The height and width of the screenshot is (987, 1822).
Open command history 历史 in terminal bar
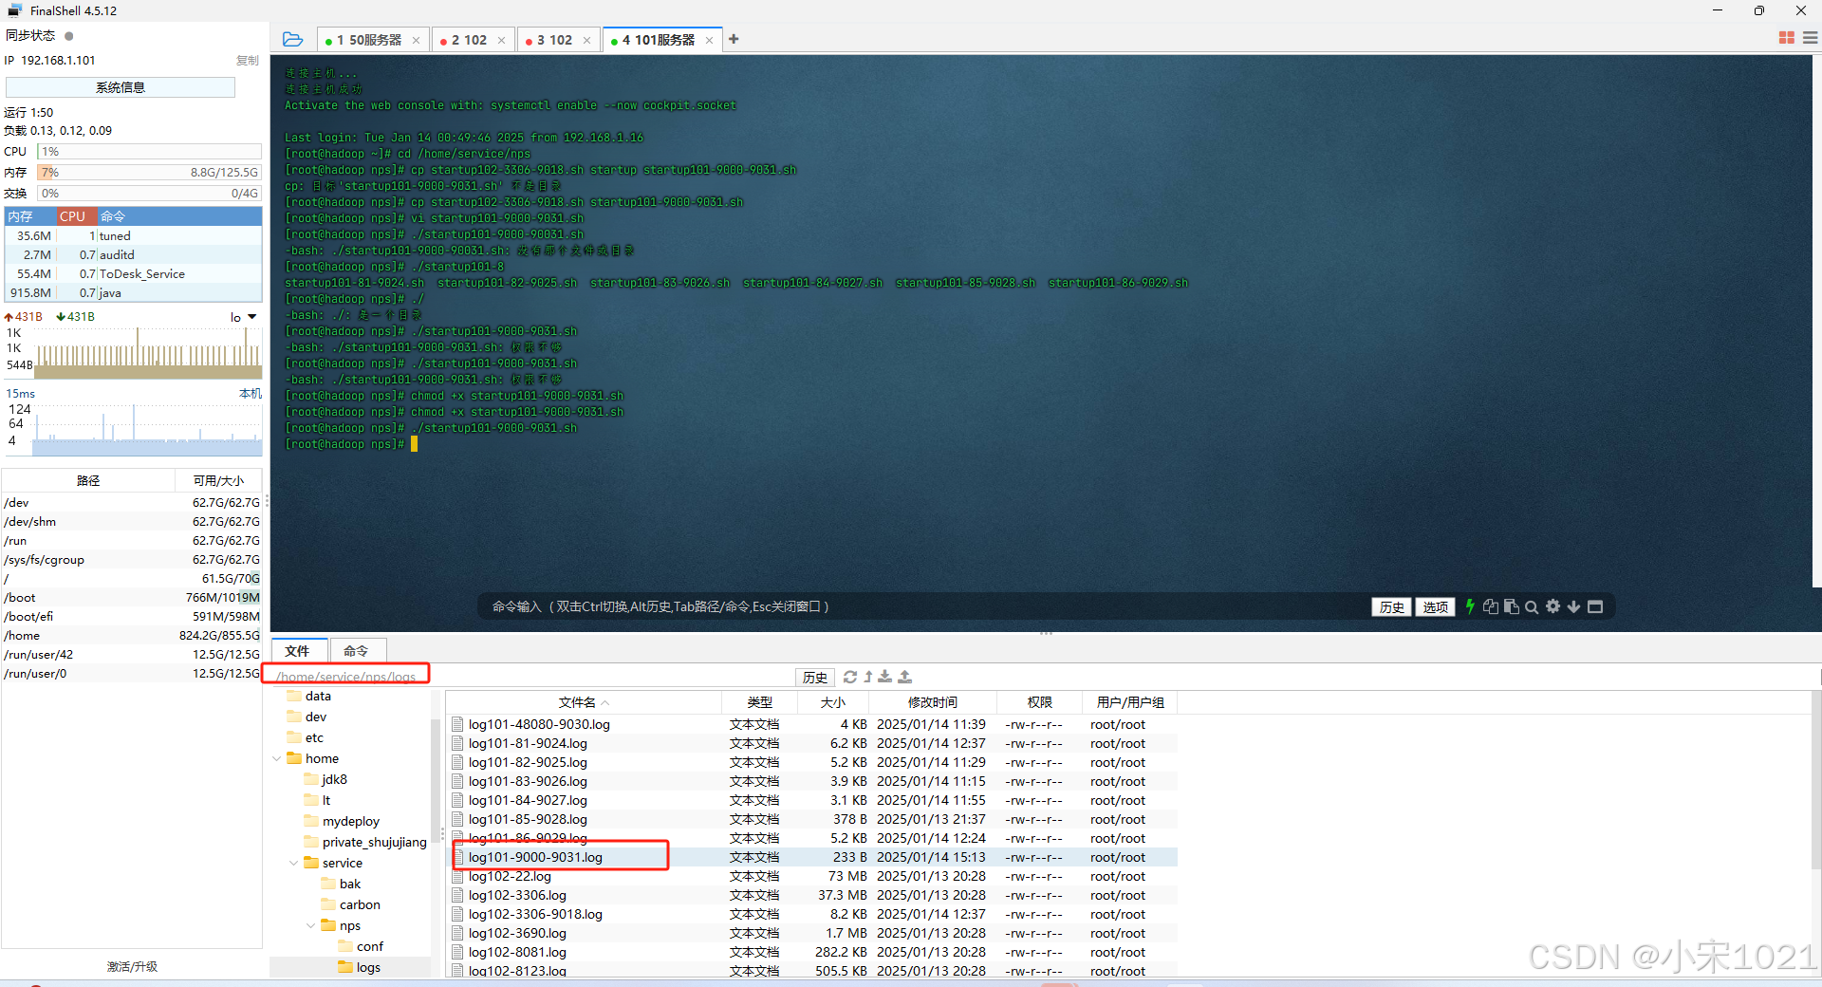(1392, 607)
